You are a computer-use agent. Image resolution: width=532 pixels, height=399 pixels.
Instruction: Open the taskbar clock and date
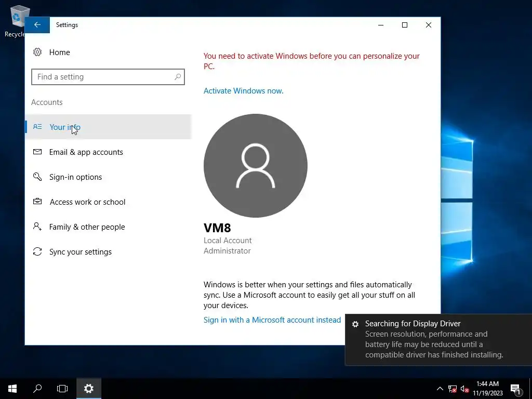pyautogui.click(x=487, y=389)
